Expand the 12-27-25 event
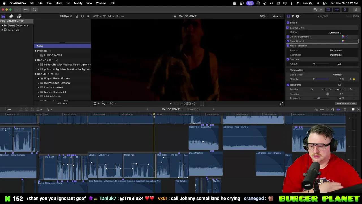 tap(2, 30)
